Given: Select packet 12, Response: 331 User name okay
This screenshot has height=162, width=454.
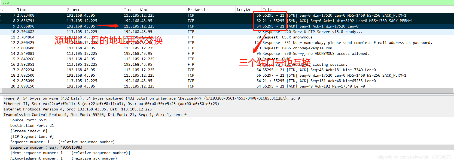Looking at the screenshot, I should click(227, 43).
